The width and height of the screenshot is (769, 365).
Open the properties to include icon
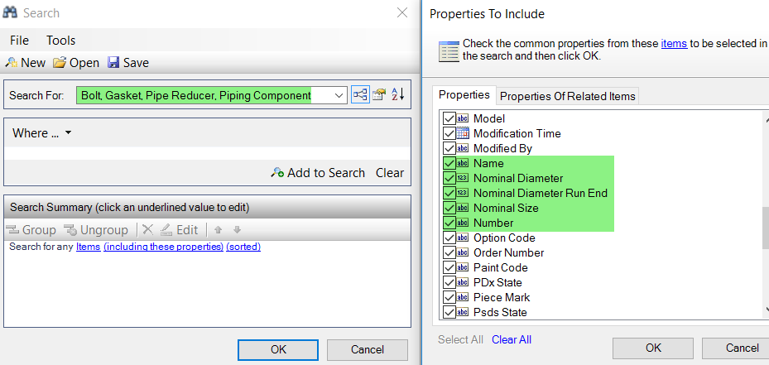click(379, 94)
